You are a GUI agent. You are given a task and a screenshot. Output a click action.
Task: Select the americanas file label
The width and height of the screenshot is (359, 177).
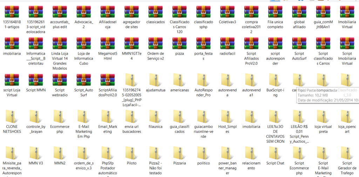click(179, 90)
